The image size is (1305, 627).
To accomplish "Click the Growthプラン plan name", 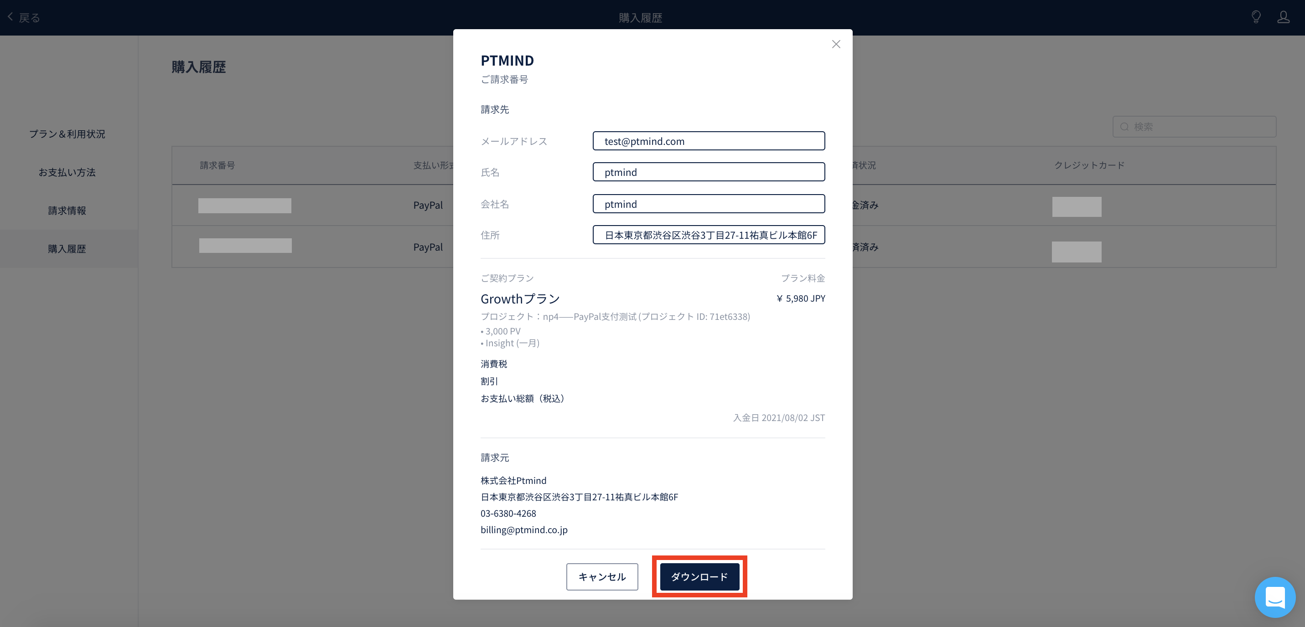I will tap(520, 299).
